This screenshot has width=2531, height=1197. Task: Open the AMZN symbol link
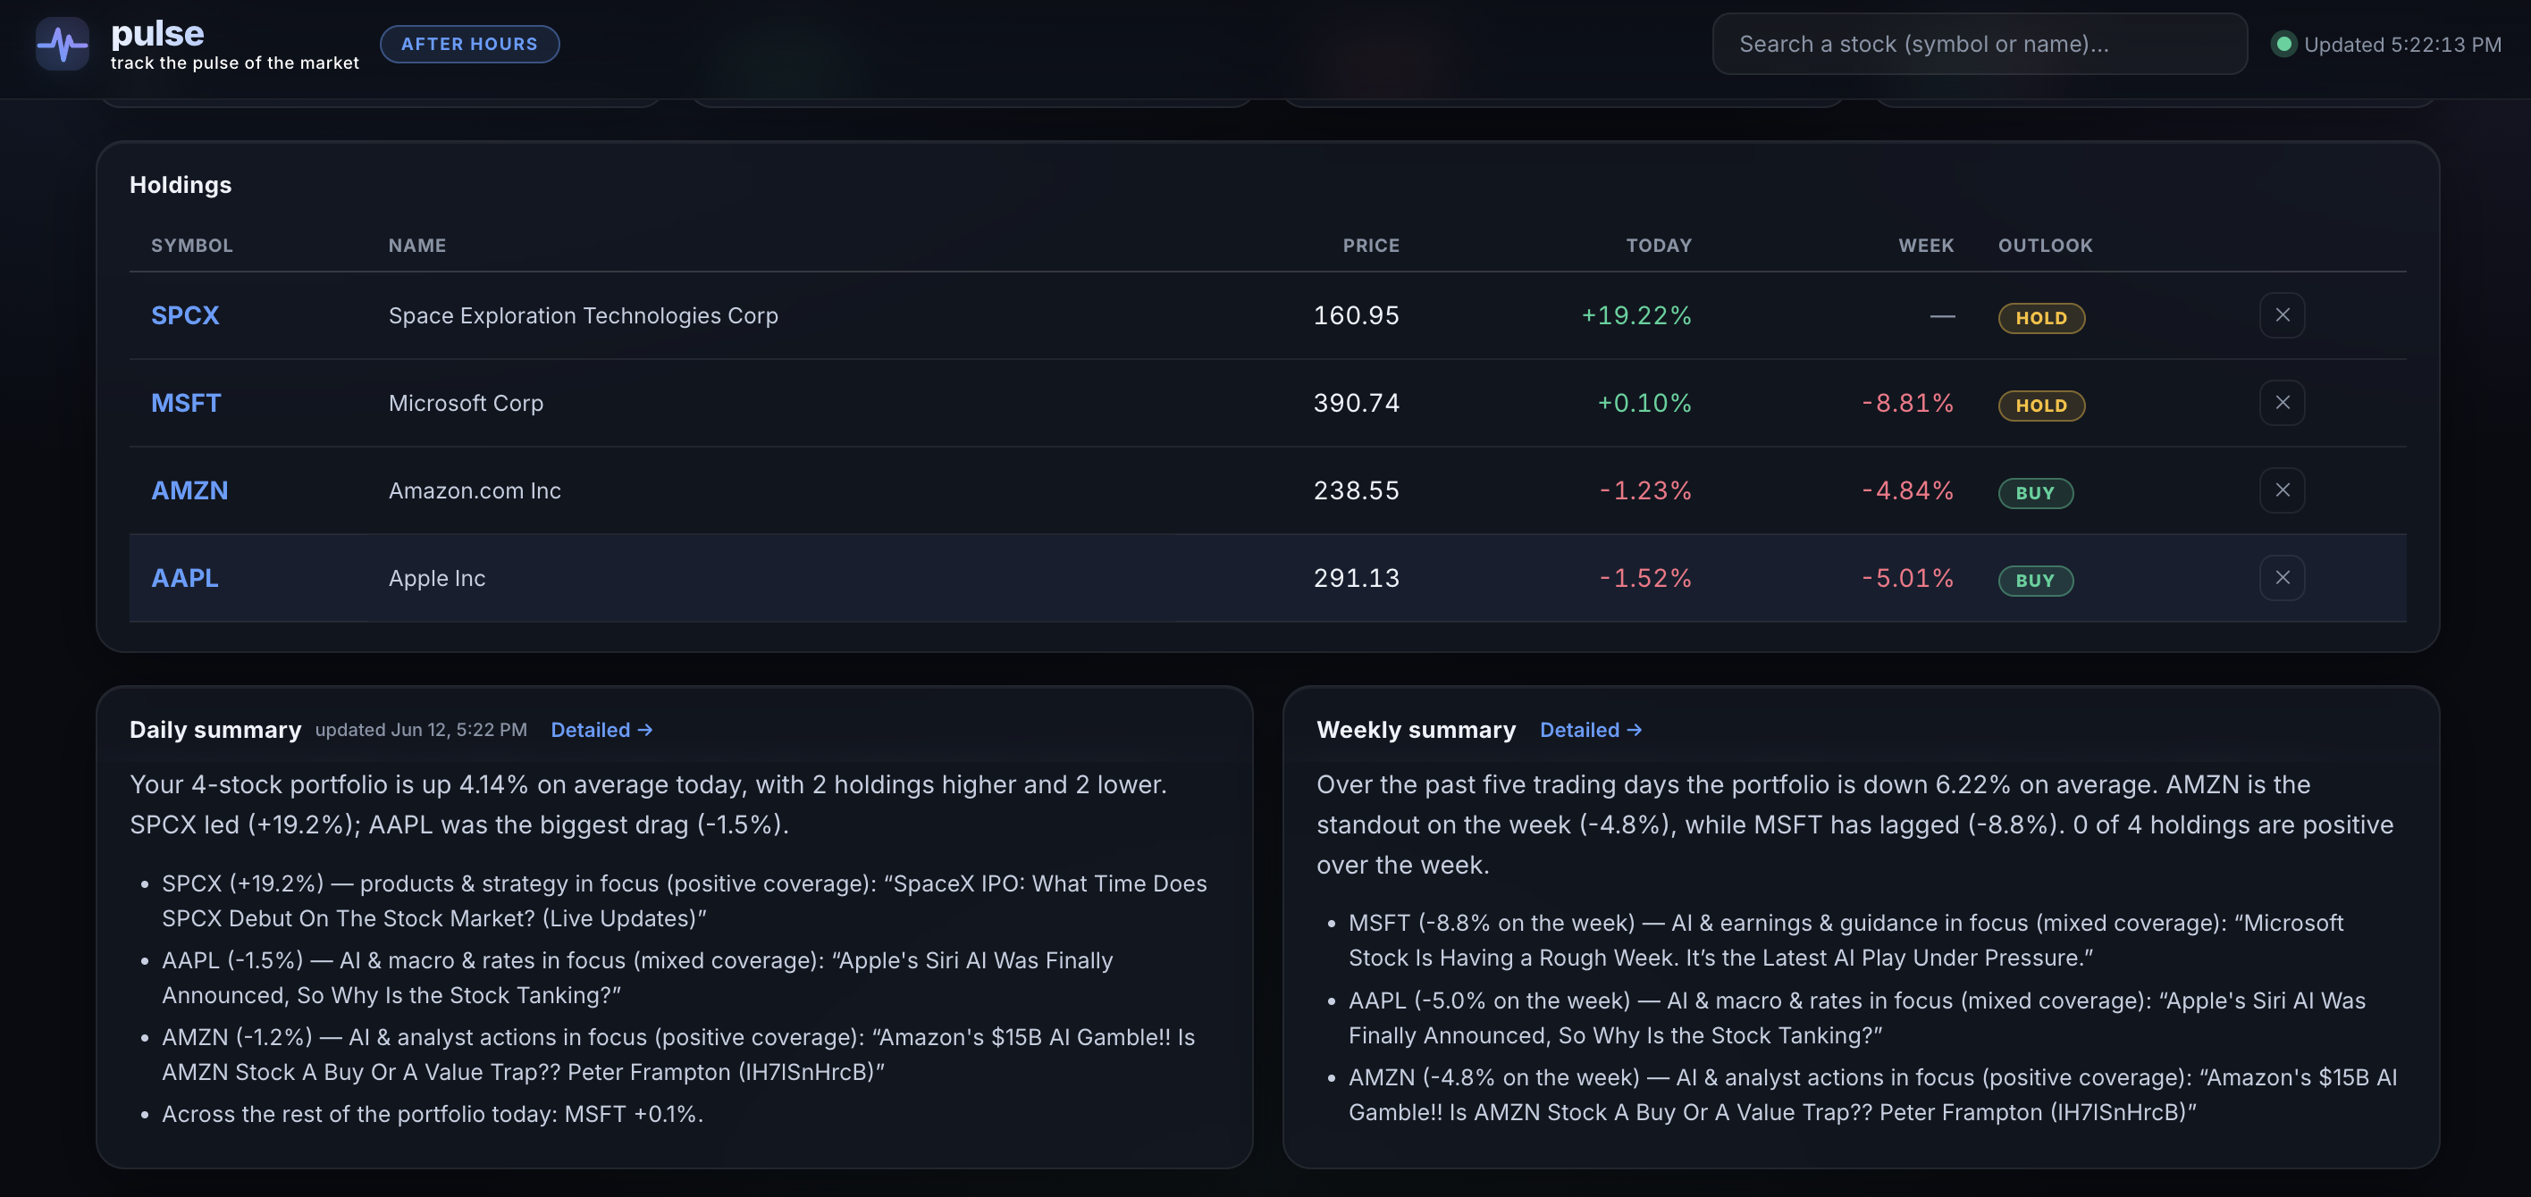189,490
